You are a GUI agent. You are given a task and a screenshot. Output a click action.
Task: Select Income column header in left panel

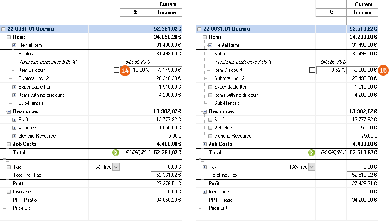point(167,12)
